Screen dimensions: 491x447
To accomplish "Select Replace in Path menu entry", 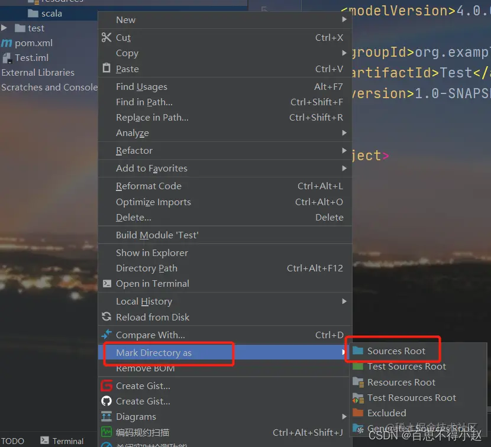I will tap(225, 118).
